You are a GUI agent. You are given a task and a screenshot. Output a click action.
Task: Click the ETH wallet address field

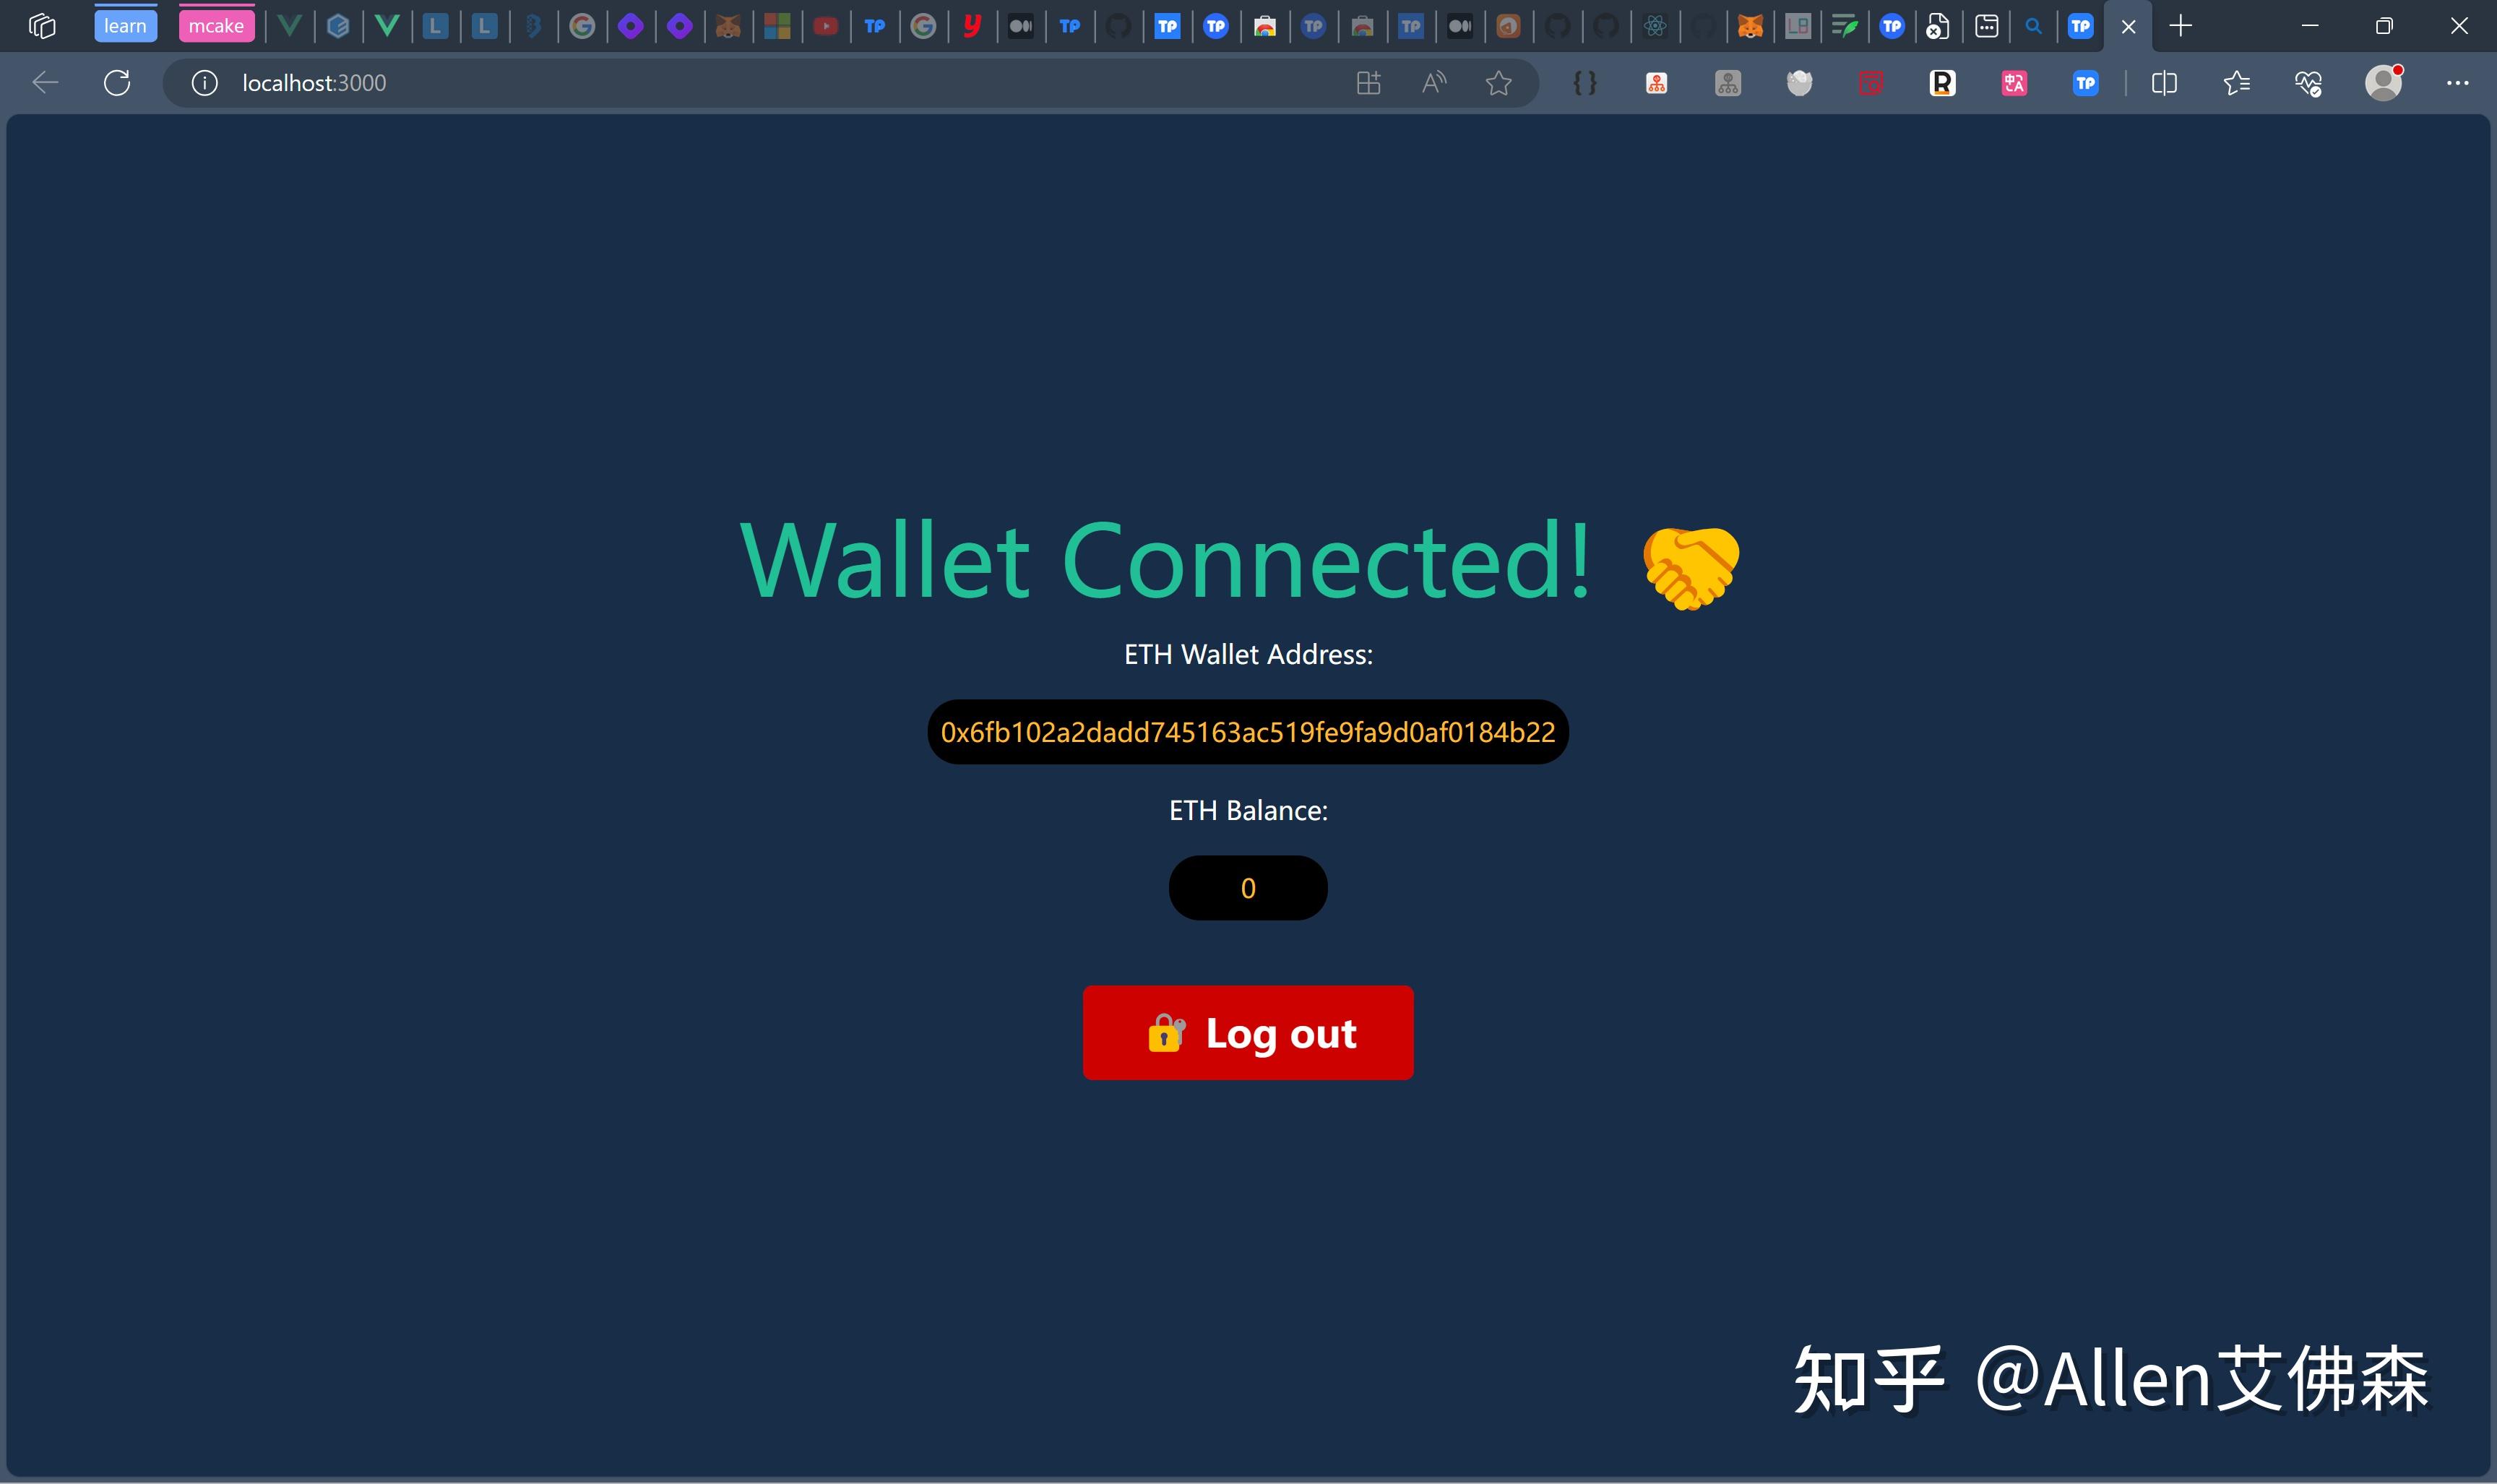pyautogui.click(x=1247, y=731)
